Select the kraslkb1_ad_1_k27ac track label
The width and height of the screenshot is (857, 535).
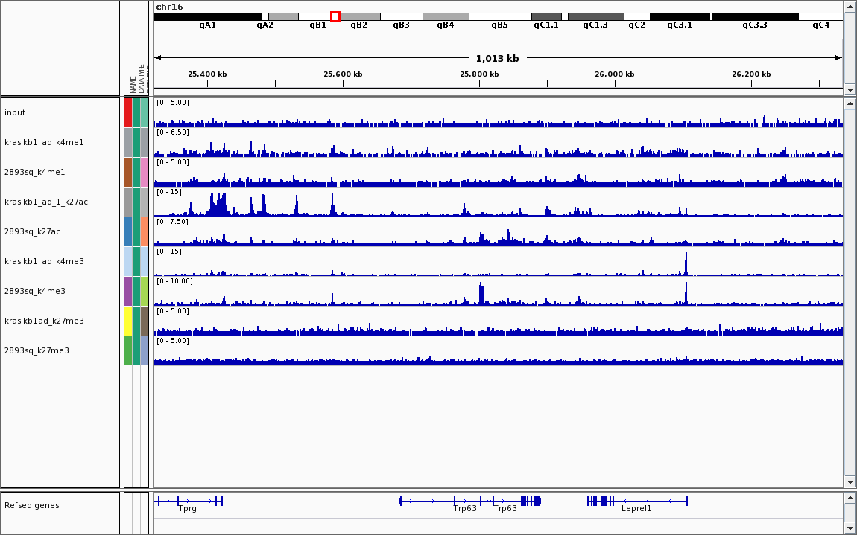click(46, 202)
